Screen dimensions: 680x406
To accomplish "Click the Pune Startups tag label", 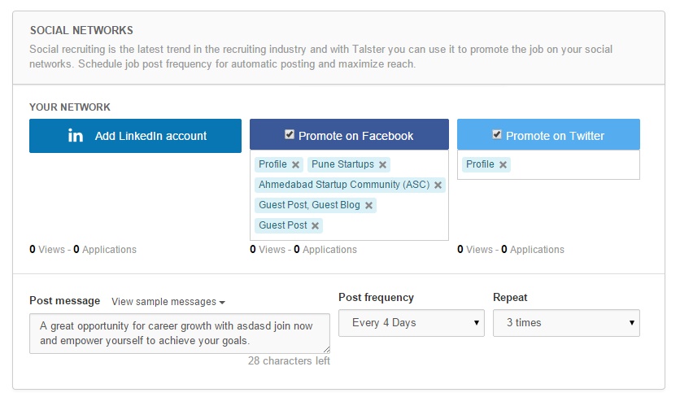I will [x=342, y=164].
